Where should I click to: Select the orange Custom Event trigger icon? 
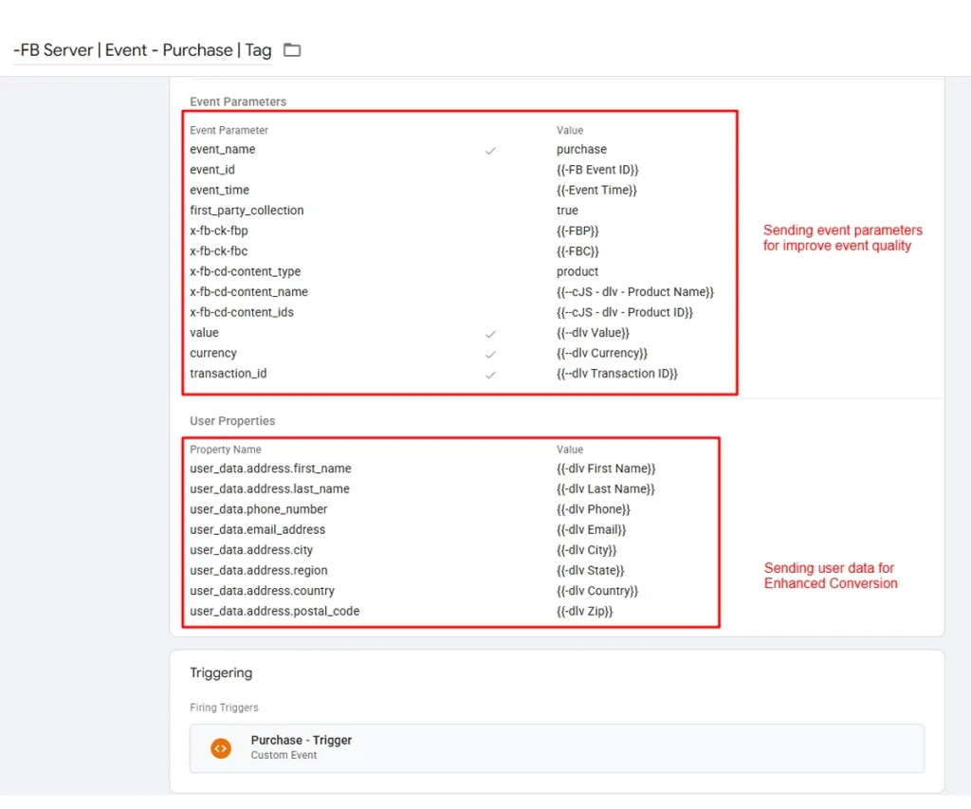pos(220,747)
